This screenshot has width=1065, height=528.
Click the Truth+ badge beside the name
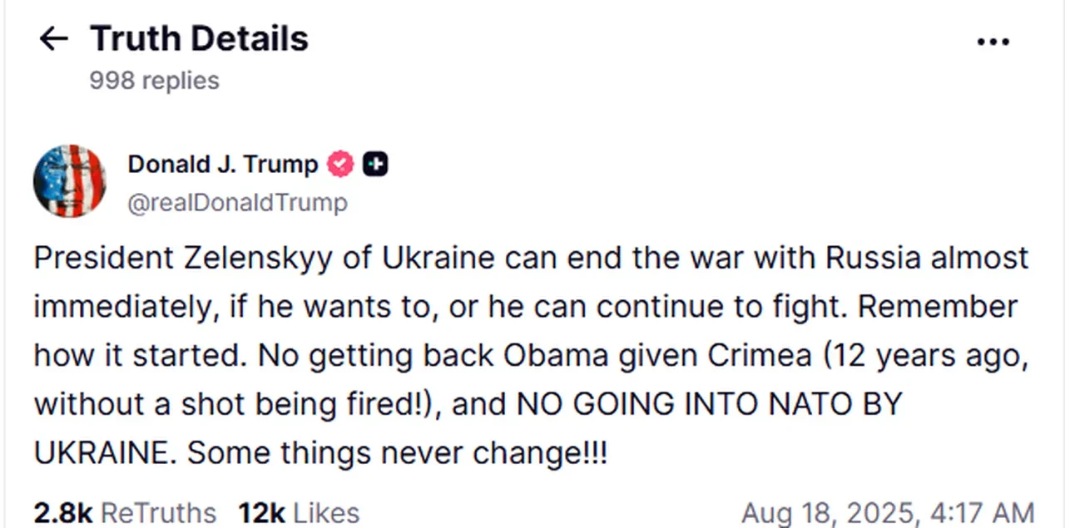pyautogui.click(x=375, y=164)
